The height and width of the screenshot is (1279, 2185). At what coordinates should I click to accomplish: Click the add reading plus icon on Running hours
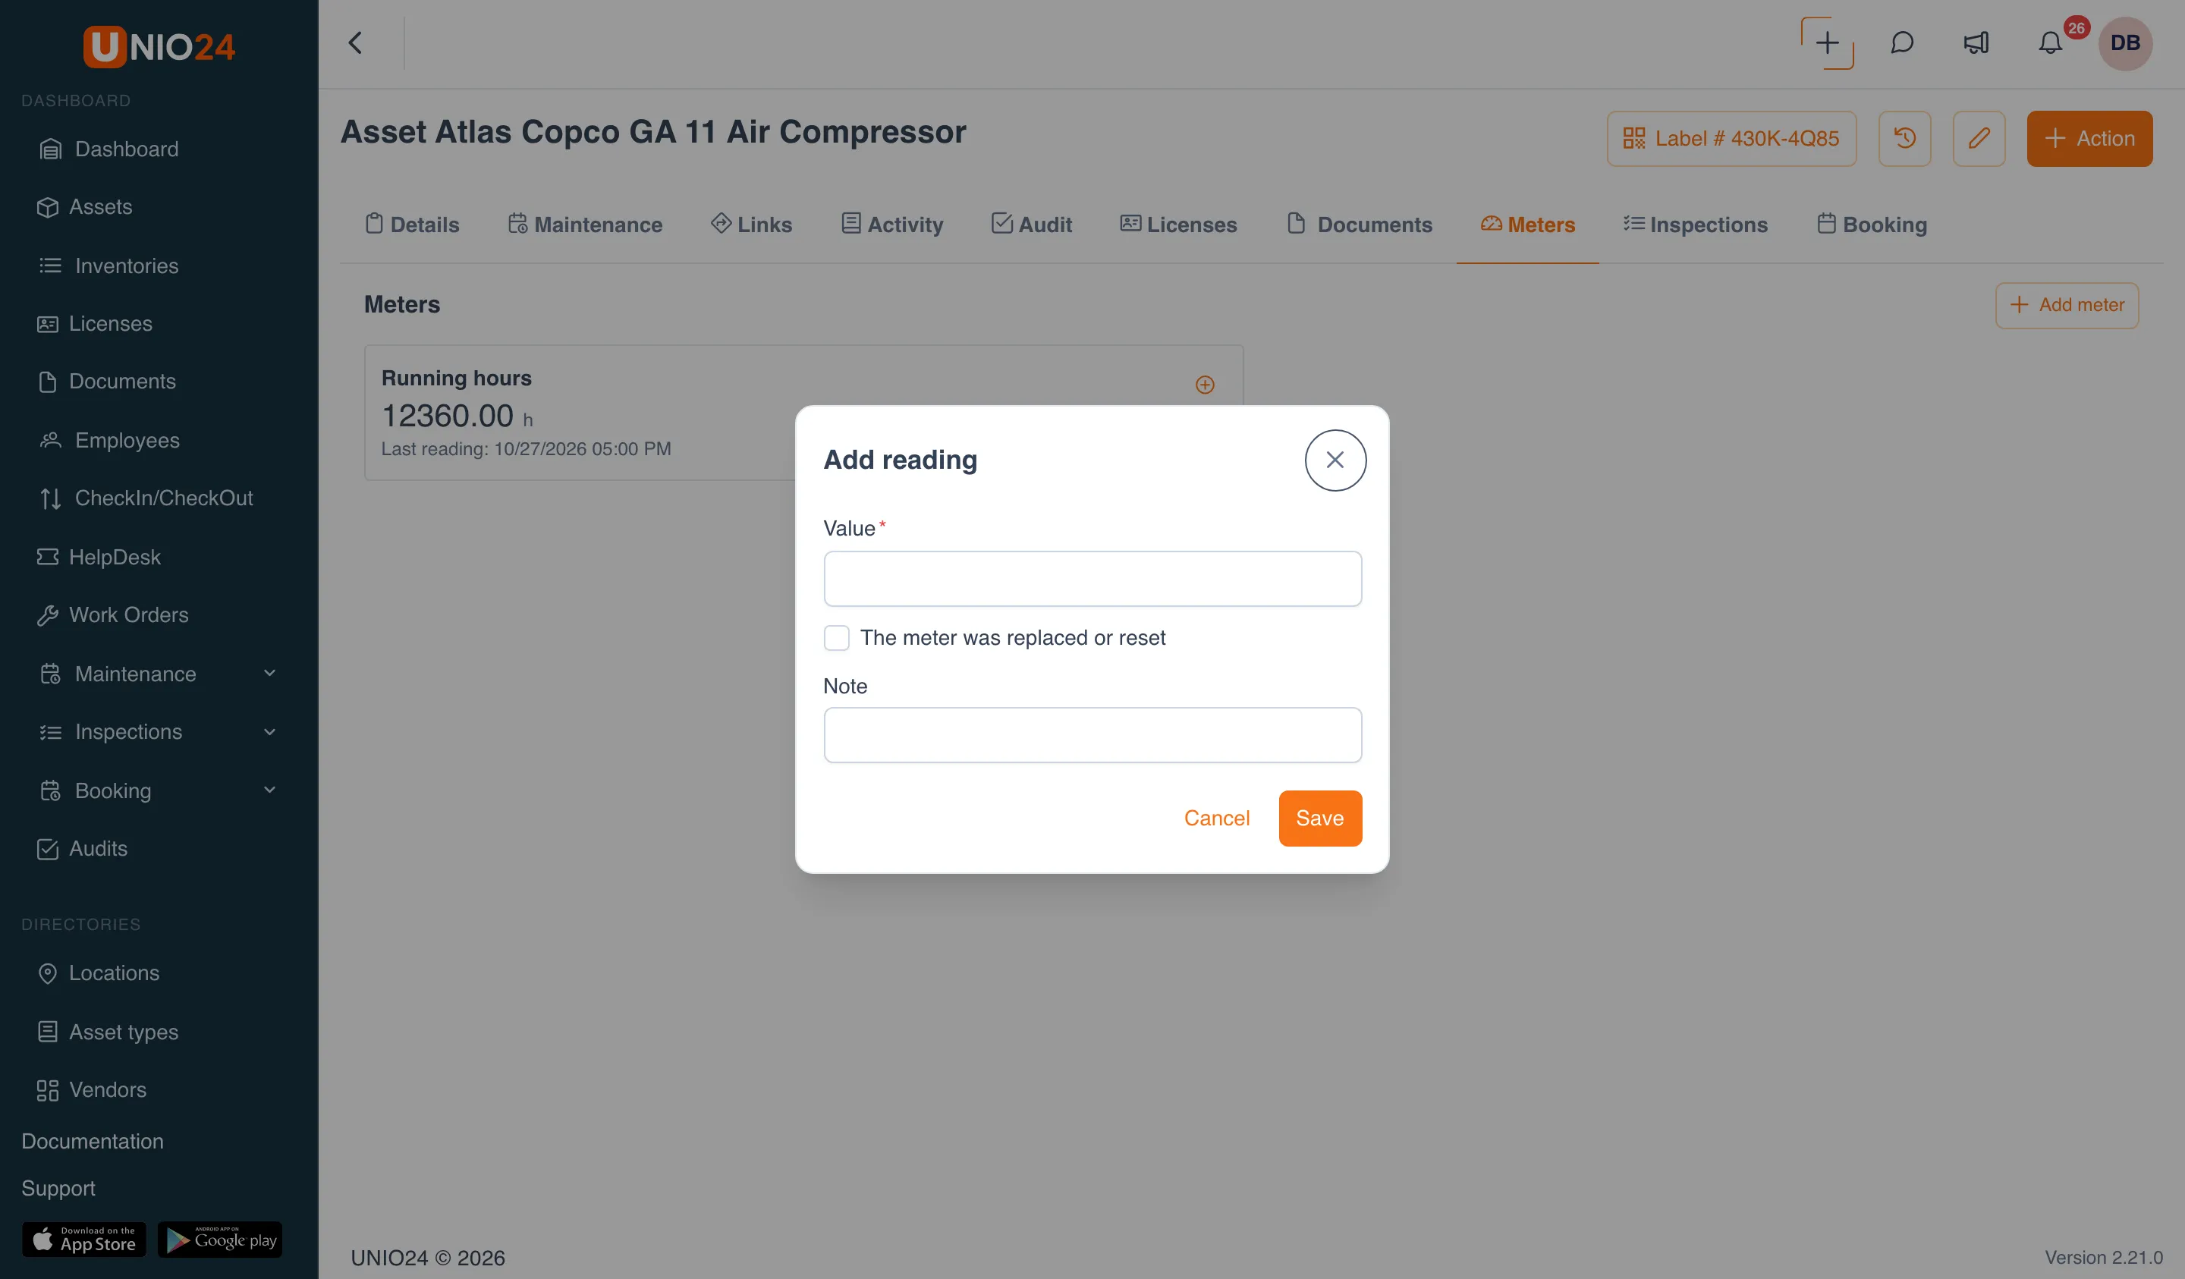click(1206, 385)
